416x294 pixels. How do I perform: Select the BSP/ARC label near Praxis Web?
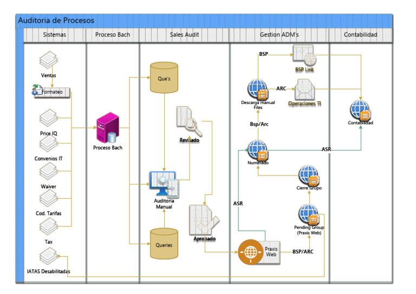[x=303, y=252]
